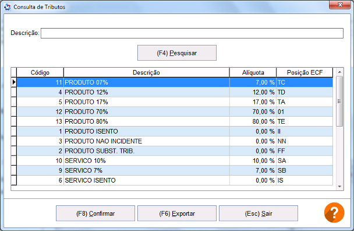354x231 pixels.
Task: Select the SERVICO ISENTO row
Action: click(175, 180)
